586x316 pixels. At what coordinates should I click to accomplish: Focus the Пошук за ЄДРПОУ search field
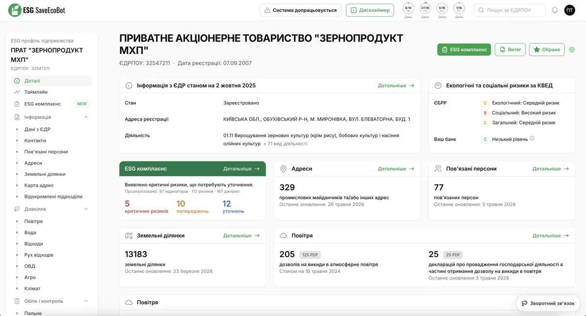[509, 10]
